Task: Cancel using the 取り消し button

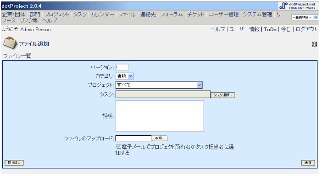Action: pyautogui.click(x=14, y=163)
